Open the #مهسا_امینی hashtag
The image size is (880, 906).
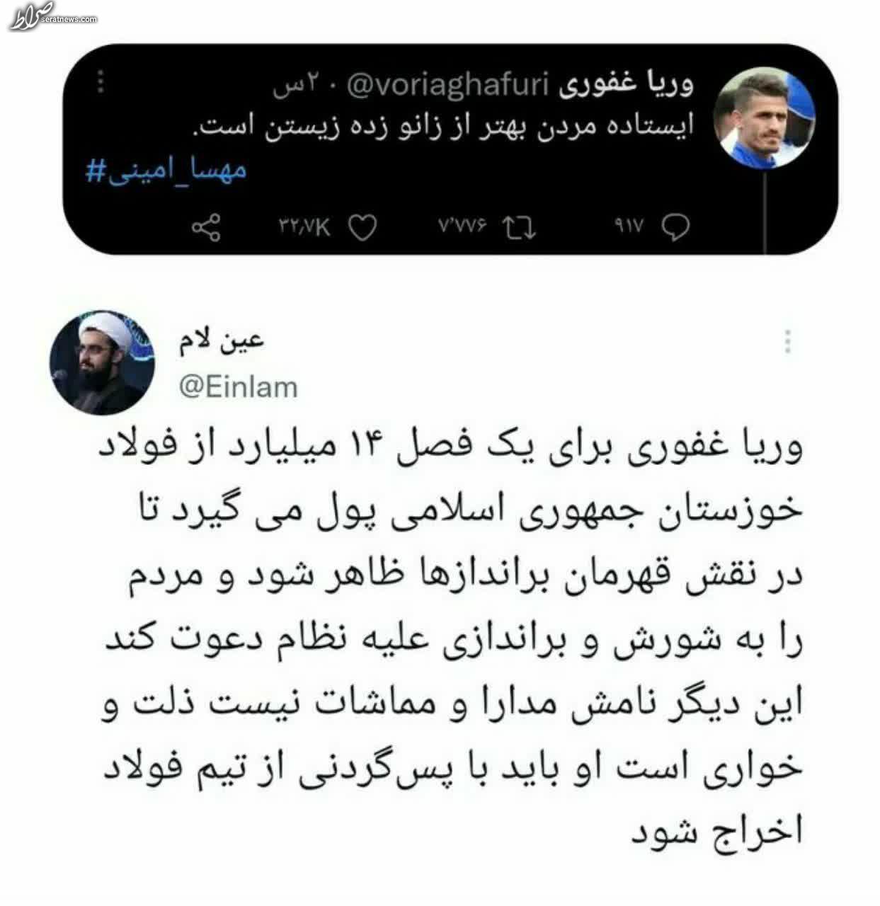coord(166,171)
